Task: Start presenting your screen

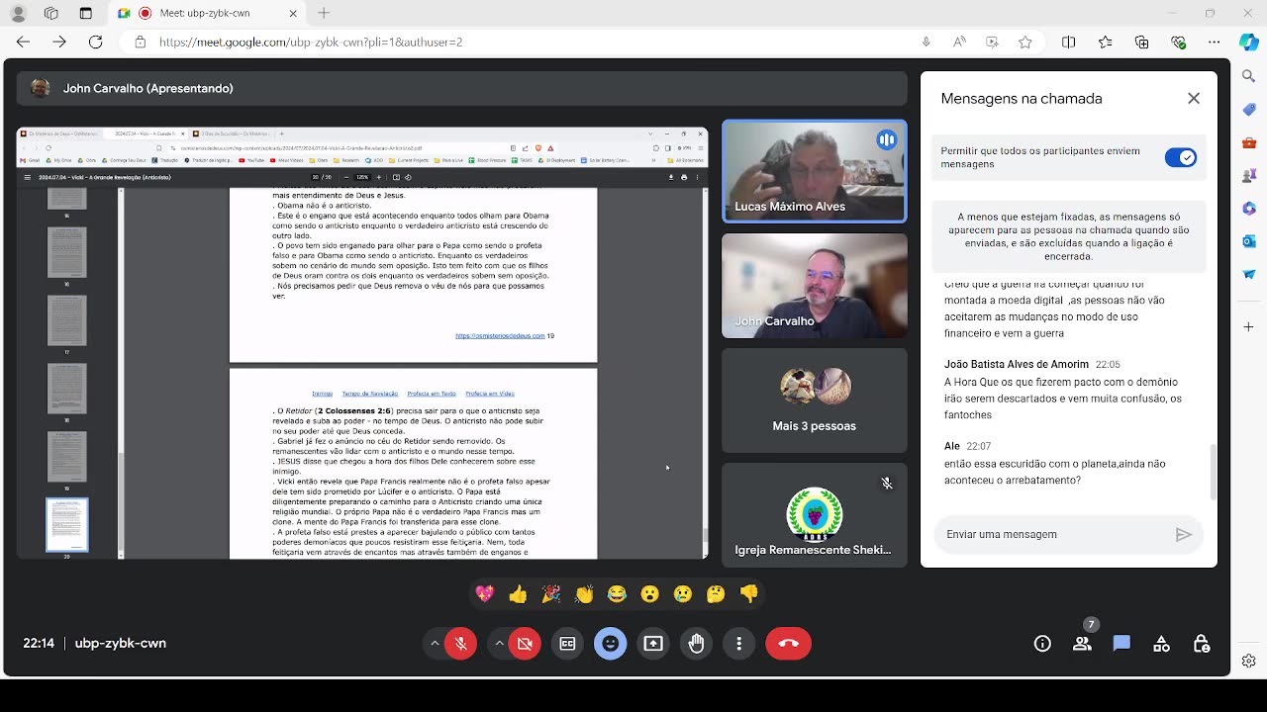Action: (653, 644)
